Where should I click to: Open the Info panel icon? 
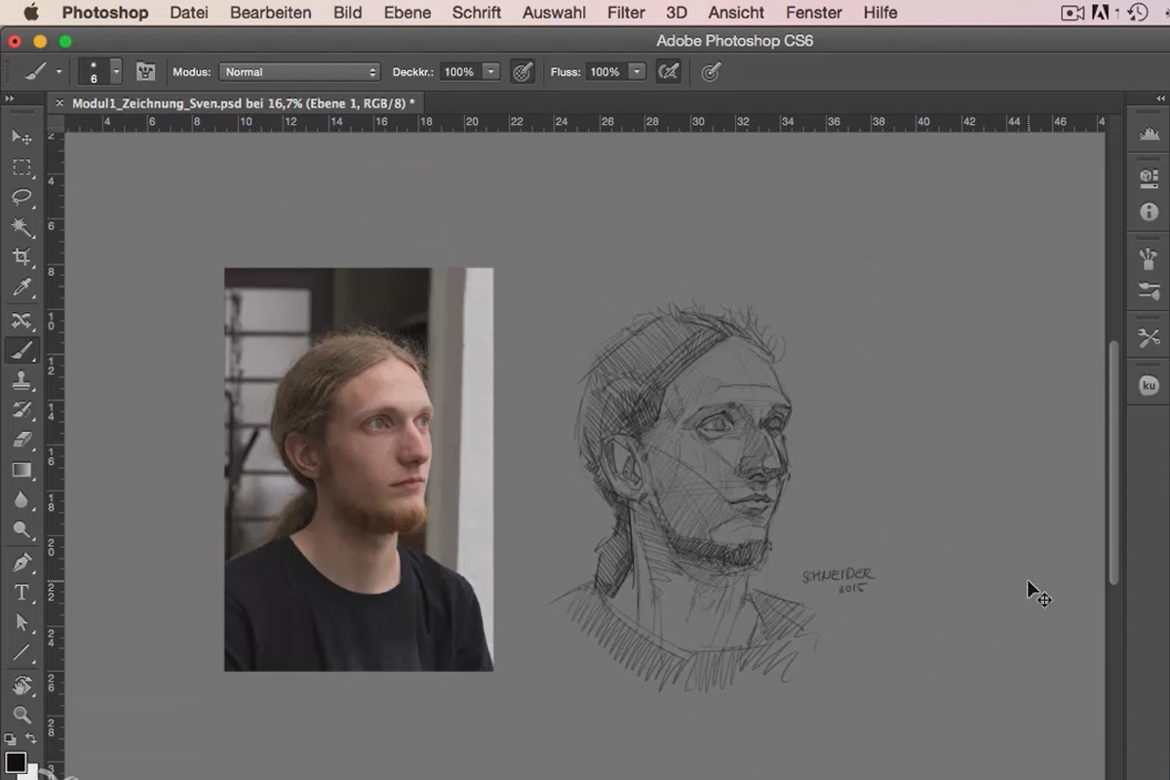(x=1150, y=212)
